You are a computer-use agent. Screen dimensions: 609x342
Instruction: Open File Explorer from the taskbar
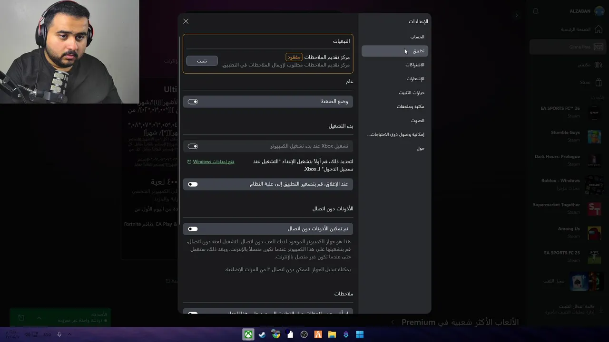(x=332, y=334)
